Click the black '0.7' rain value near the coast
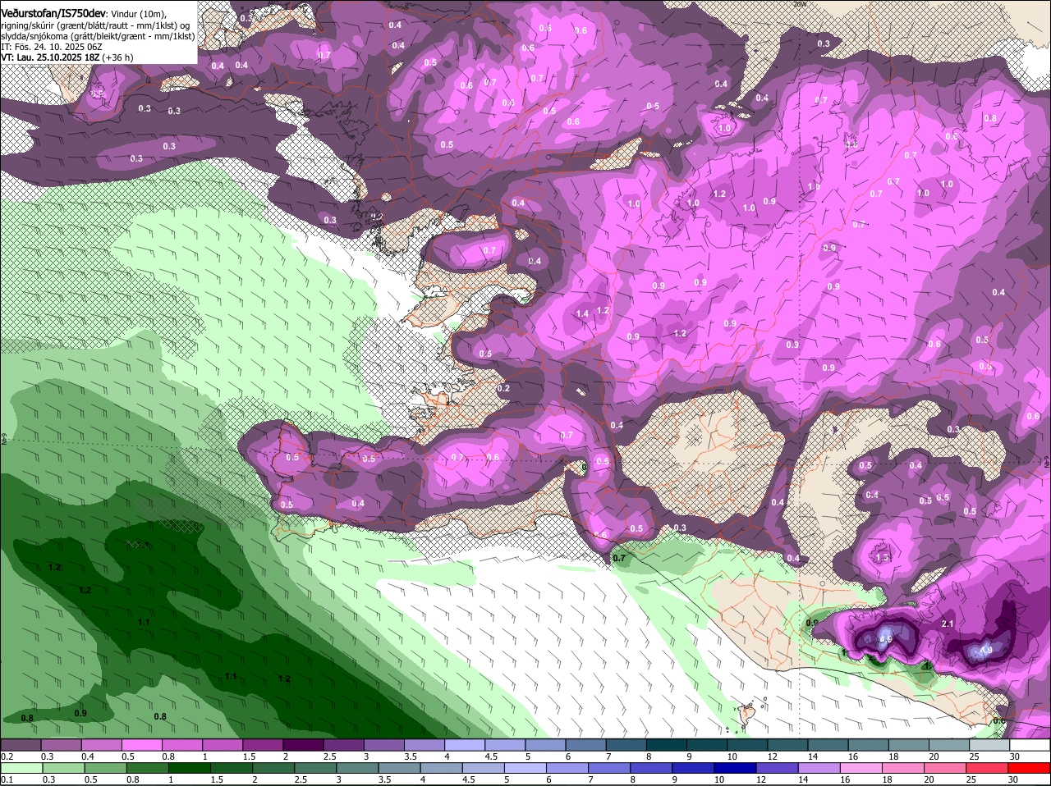The width and height of the screenshot is (1051, 786). point(619,558)
